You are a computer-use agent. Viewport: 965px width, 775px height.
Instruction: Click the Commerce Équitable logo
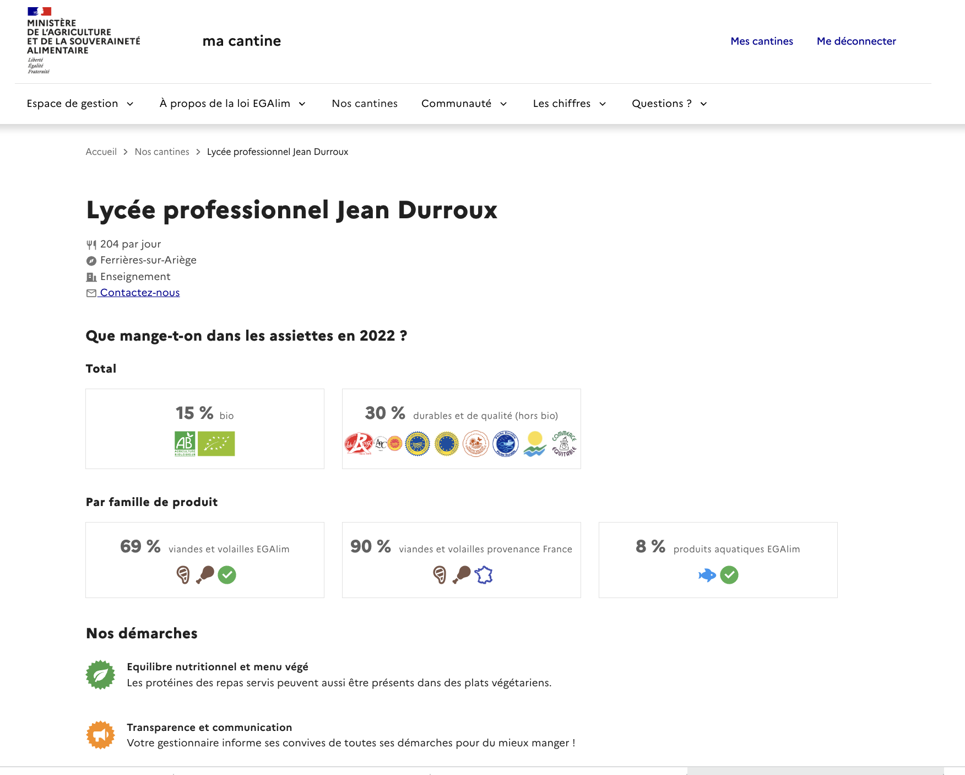tap(564, 443)
